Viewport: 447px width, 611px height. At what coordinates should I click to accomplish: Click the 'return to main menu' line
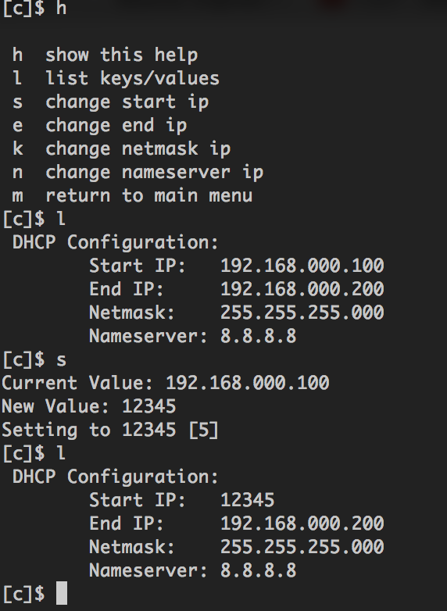(133, 195)
